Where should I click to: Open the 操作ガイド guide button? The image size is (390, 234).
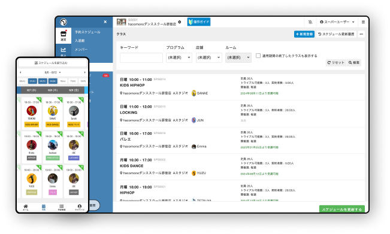pyautogui.click(x=199, y=22)
